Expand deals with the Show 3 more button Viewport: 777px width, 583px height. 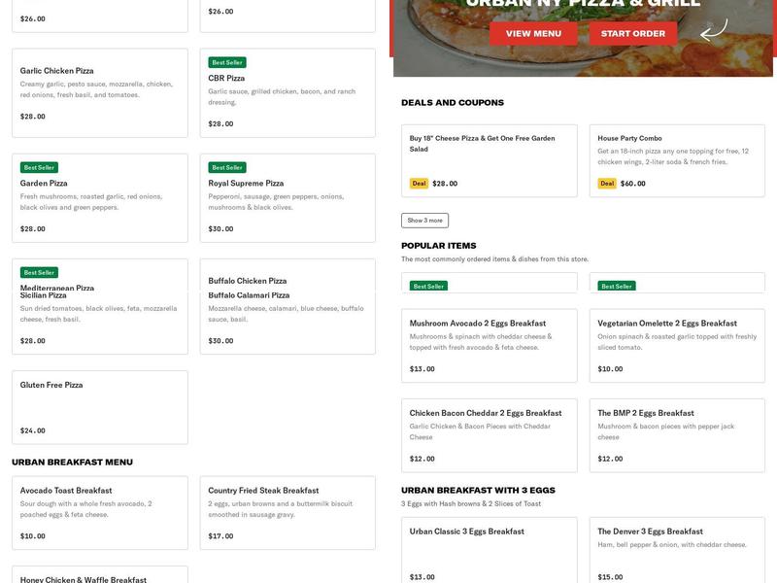point(425,220)
